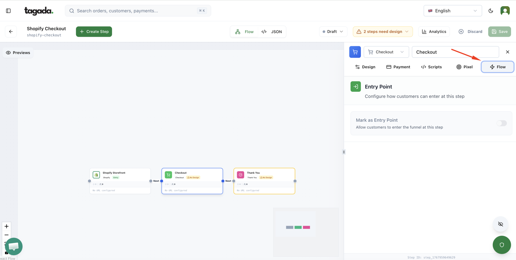This screenshot has width=516, height=260.
Task: Click the green shield floating button
Action: tap(502, 245)
